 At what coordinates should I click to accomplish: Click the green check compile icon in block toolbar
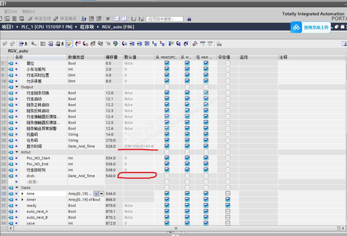115,44
